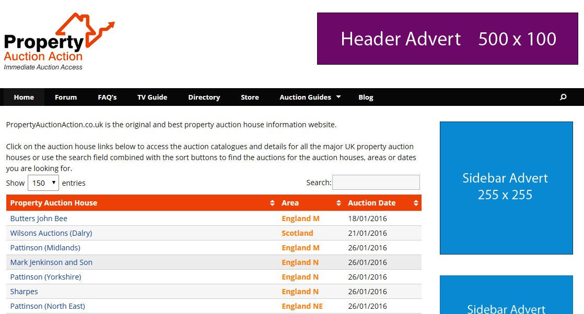
Task: Open the Store menu item
Action: click(x=250, y=97)
